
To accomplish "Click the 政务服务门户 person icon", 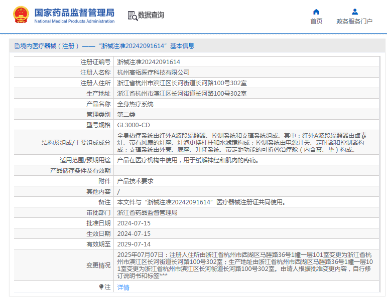I will click(354, 12).
